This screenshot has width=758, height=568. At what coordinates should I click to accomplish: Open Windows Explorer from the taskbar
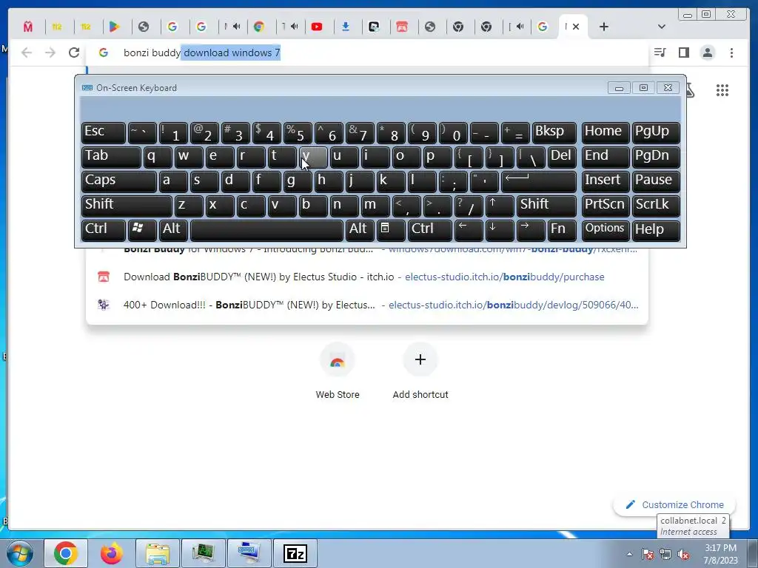[x=157, y=553]
